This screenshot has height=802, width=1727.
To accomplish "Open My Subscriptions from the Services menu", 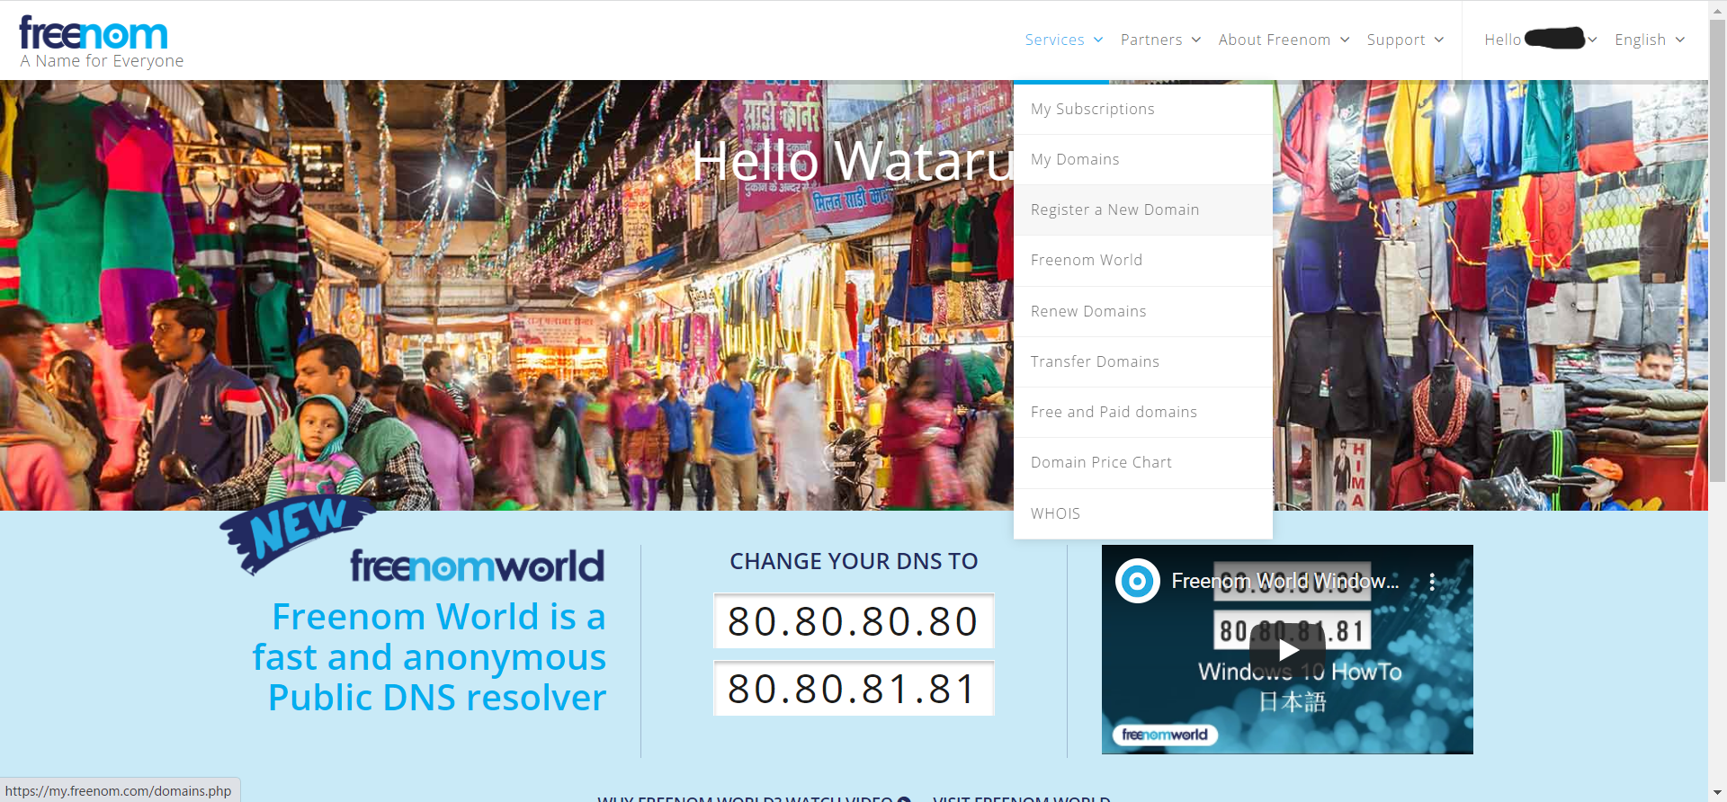I will pyautogui.click(x=1143, y=109).
